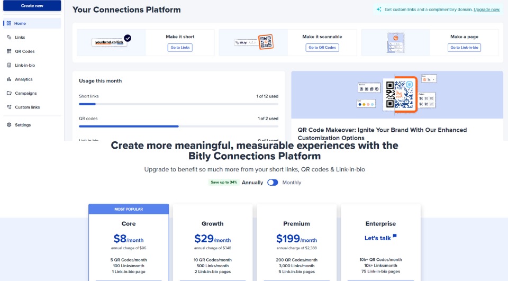Click the Link-in-bio page icon in sidebar
Image resolution: width=508 pixels, height=281 pixels.
click(9, 65)
